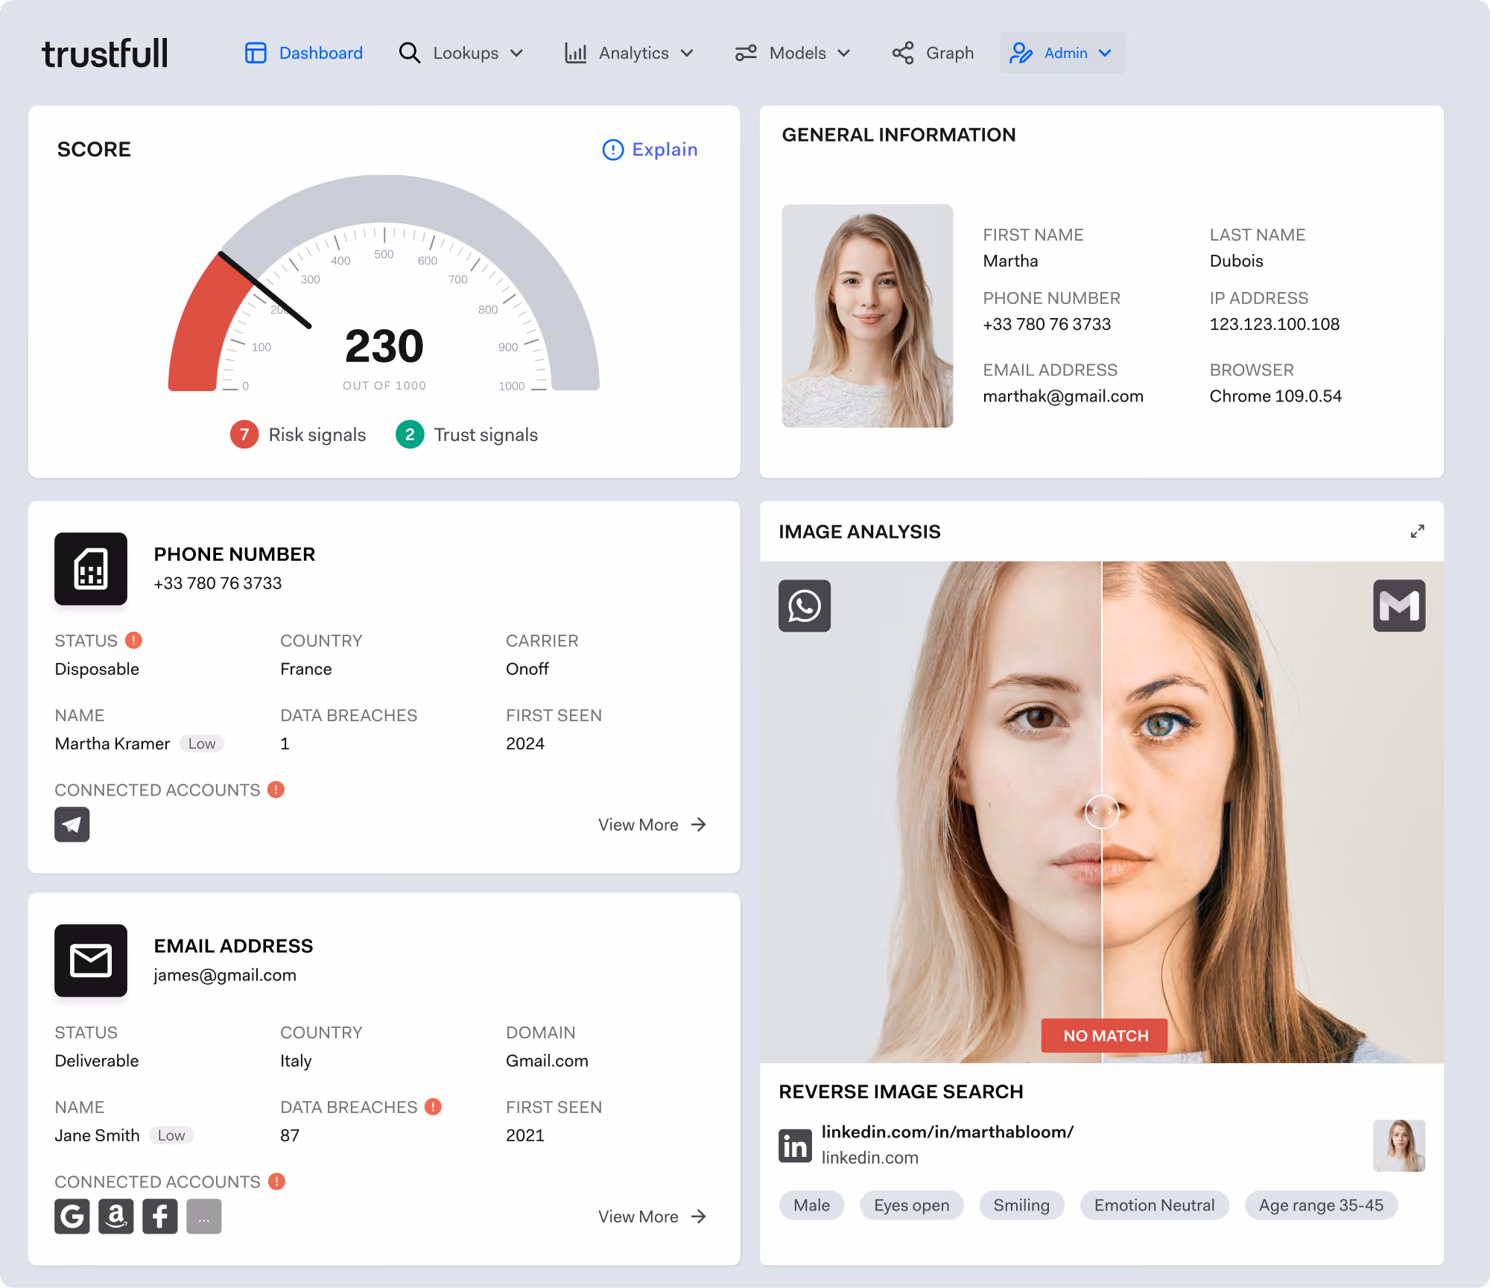Screen dimensions: 1490x1288
Task: Click the Low tag beside Jane Smith
Action: pyautogui.click(x=171, y=1135)
